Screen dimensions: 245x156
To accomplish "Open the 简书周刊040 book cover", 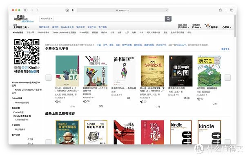I will tap(124, 71).
